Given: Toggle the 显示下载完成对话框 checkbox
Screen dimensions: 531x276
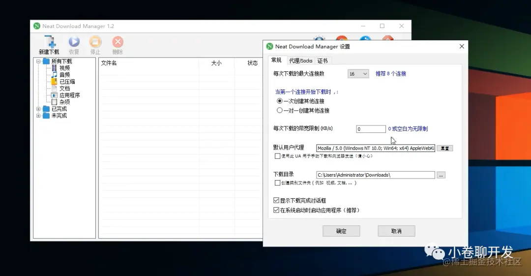Looking at the screenshot, I should [276, 200].
